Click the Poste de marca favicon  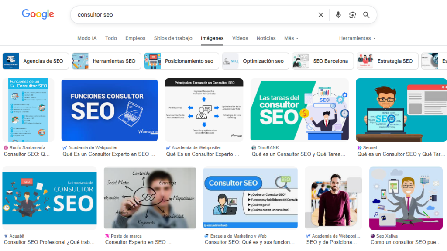point(107,236)
